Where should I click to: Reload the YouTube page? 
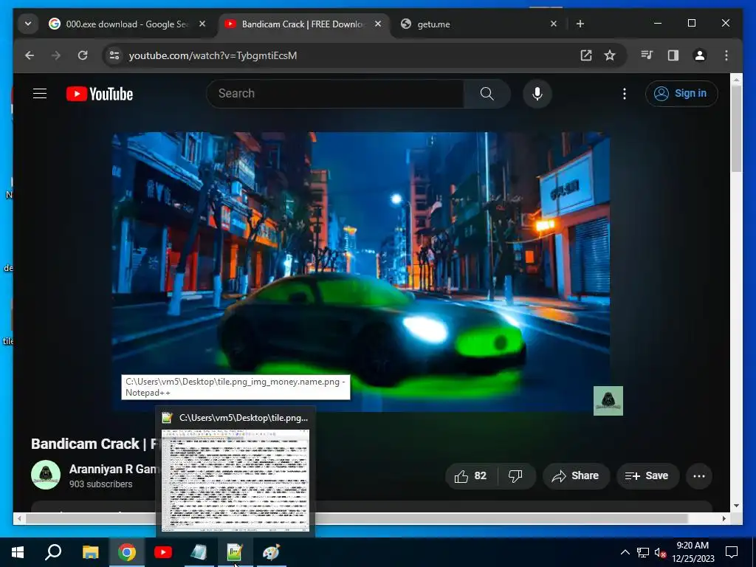pyautogui.click(x=83, y=55)
